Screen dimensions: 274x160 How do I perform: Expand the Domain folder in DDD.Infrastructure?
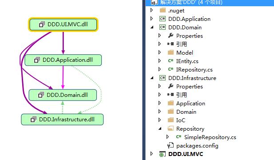tap(159, 112)
